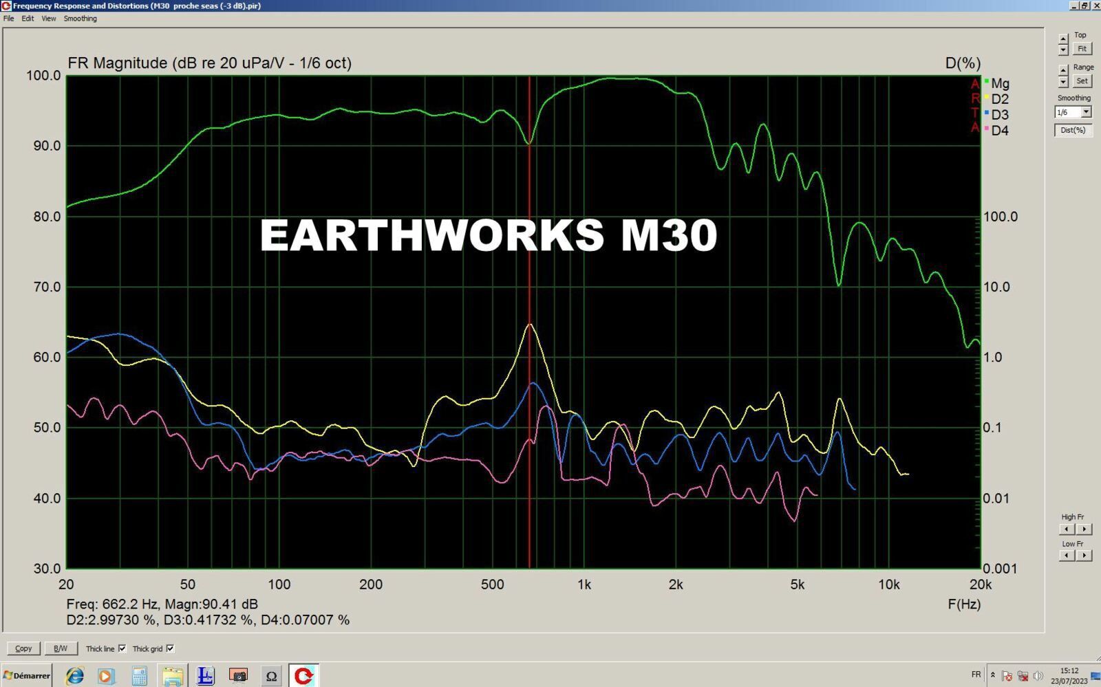The height and width of the screenshot is (687, 1101).
Task: Click the F(Hz) axis label
Action: coord(964,604)
